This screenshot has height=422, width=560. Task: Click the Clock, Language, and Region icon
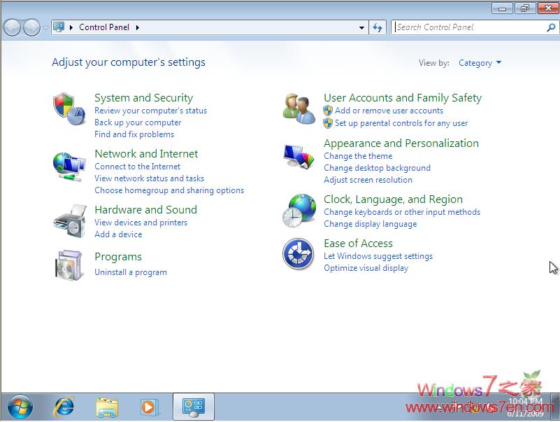point(299,210)
